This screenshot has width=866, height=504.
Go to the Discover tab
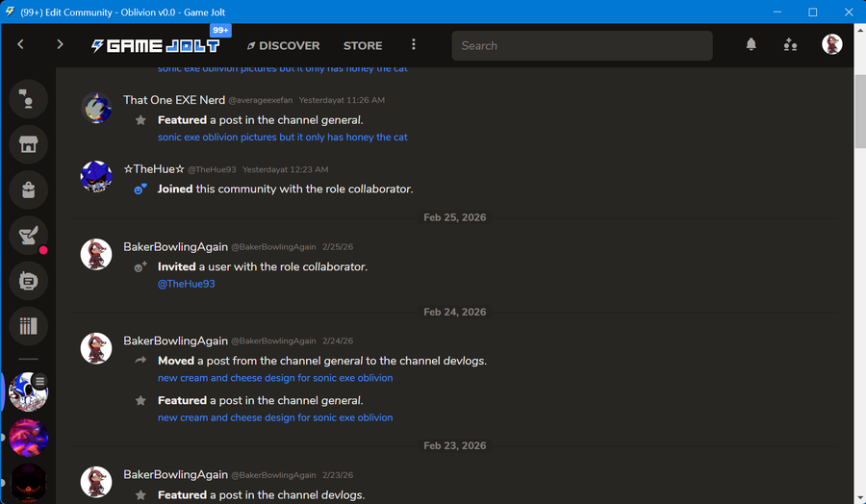tap(283, 45)
